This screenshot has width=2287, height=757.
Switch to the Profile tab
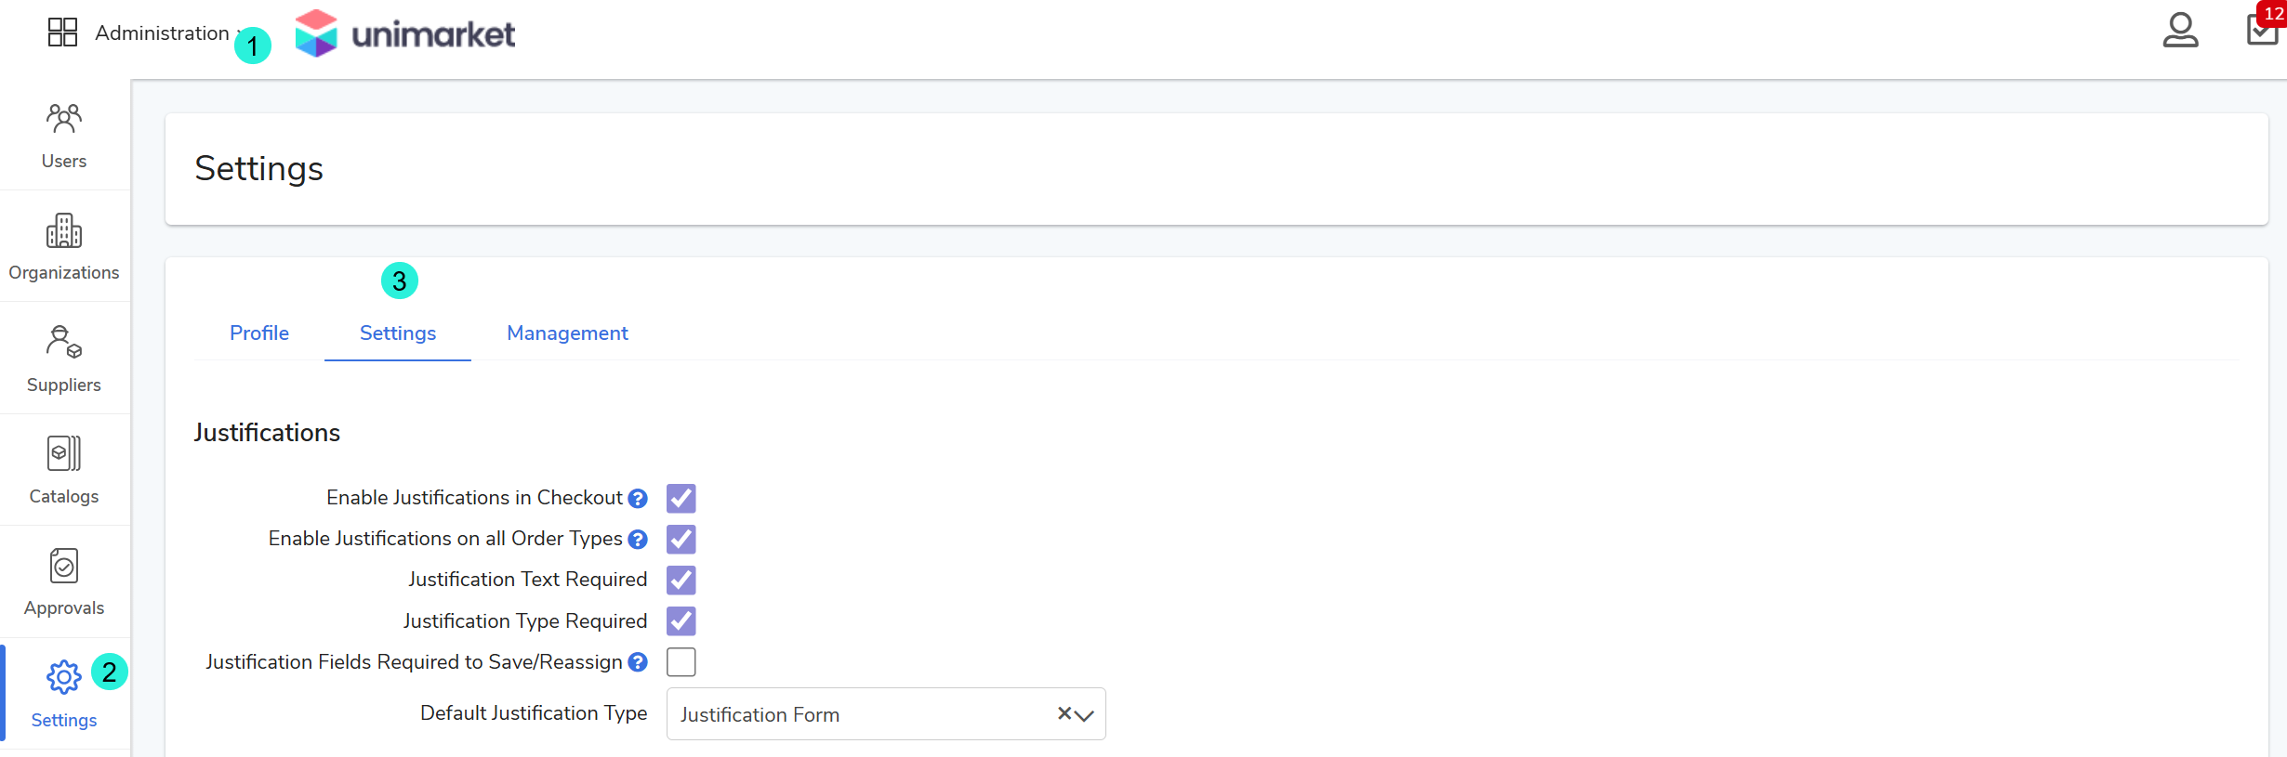point(259,333)
